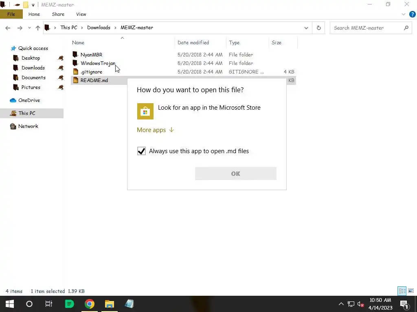Select This PC in the sidebar

coord(26,113)
